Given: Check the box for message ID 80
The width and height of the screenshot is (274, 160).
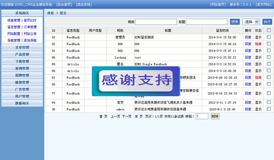Looking at the screenshot, I should [x=269, y=84].
